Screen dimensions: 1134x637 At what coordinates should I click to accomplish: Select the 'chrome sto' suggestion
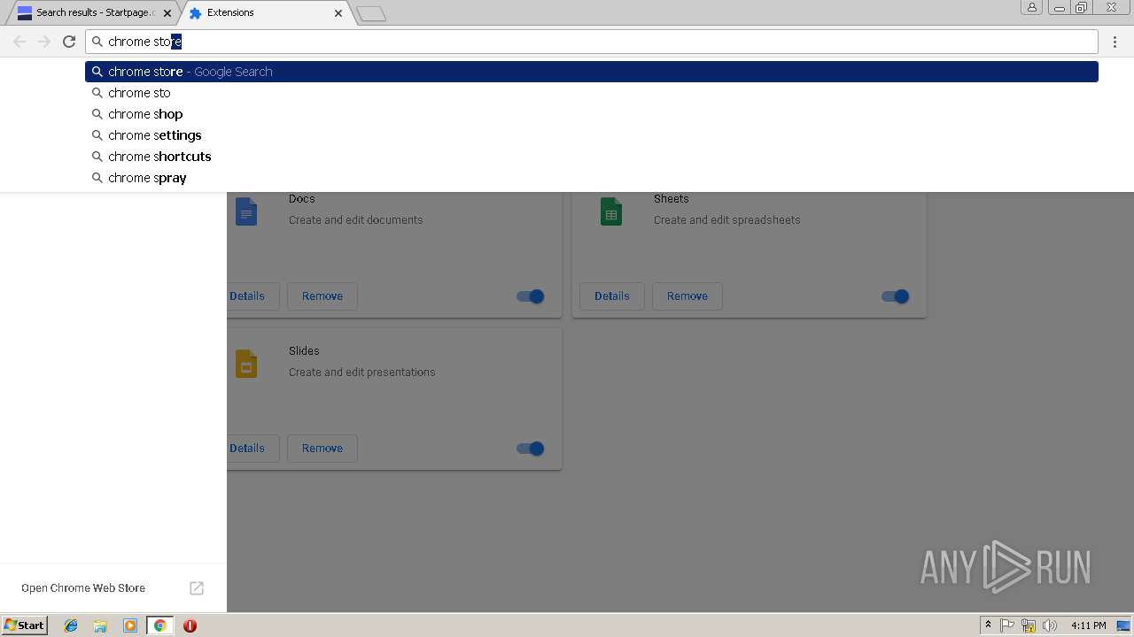[592, 93]
